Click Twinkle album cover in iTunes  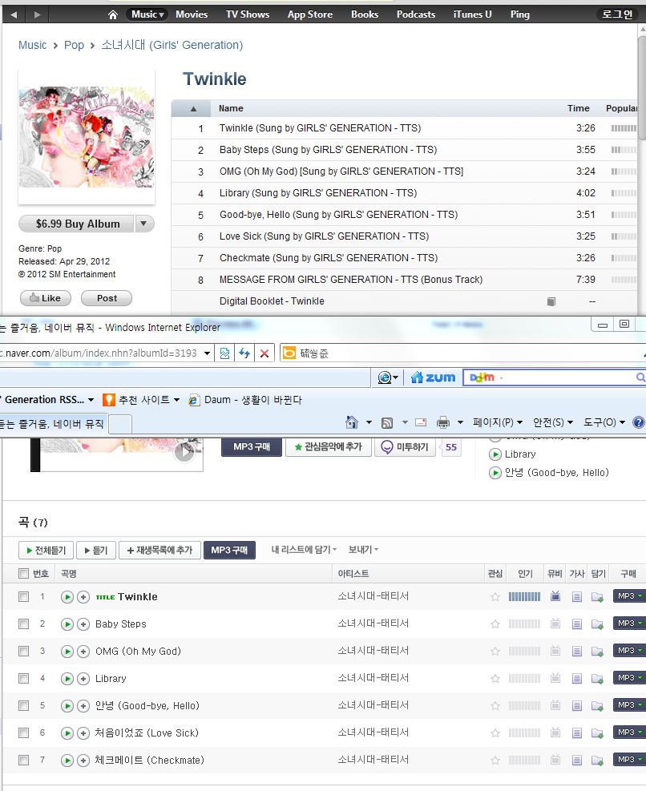87,137
